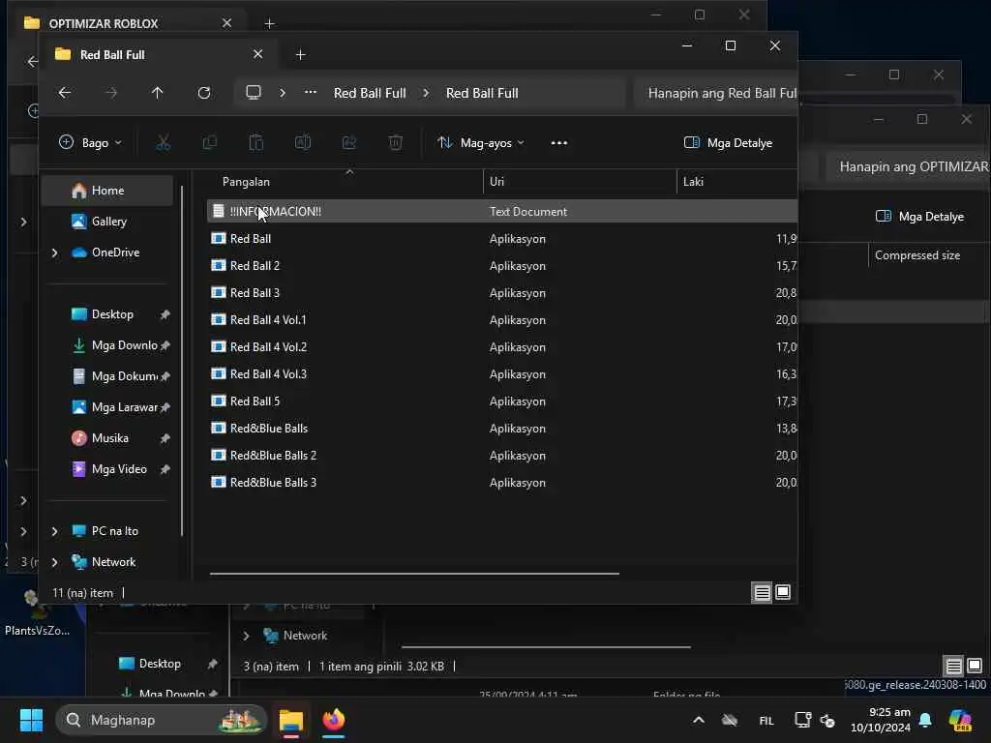Open the Mag-ayos sort dropdown
Viewport: 991px width, 743px height.
pyautogui.click(x=481, y=143)
